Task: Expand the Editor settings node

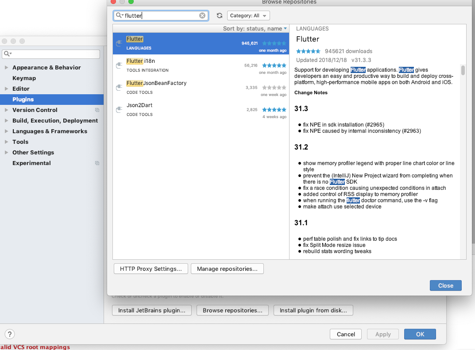Action: (x=6, y=88)
